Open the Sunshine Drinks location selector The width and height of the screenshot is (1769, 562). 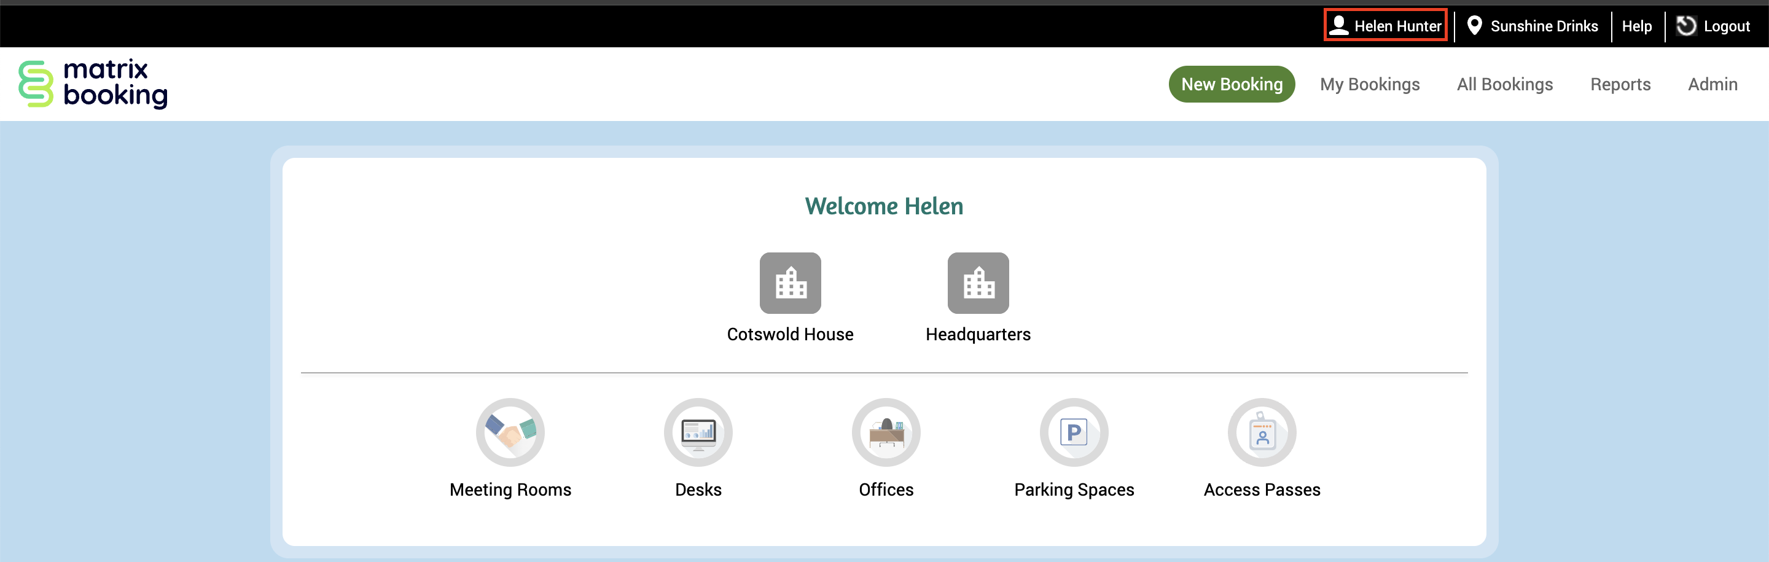1544,26
